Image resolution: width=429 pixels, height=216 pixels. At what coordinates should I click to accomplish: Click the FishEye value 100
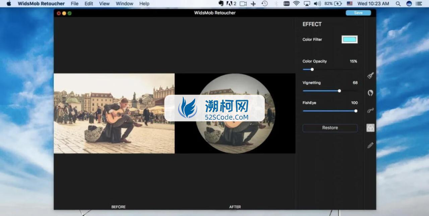(x=354, y=103)
